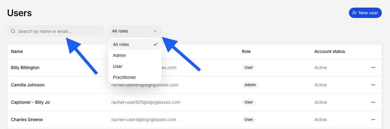Click the Account status column header

330,51
